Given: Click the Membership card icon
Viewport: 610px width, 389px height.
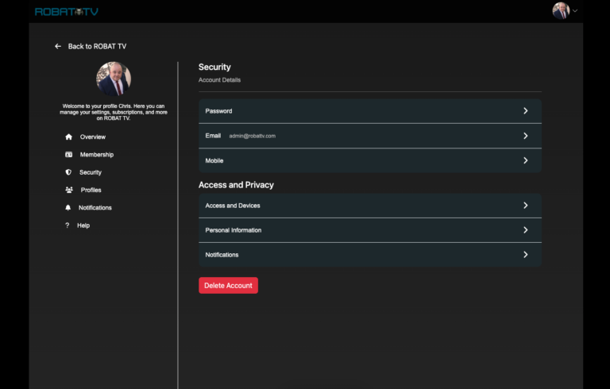Looking at the screenshot, I should tap(69, 155).
